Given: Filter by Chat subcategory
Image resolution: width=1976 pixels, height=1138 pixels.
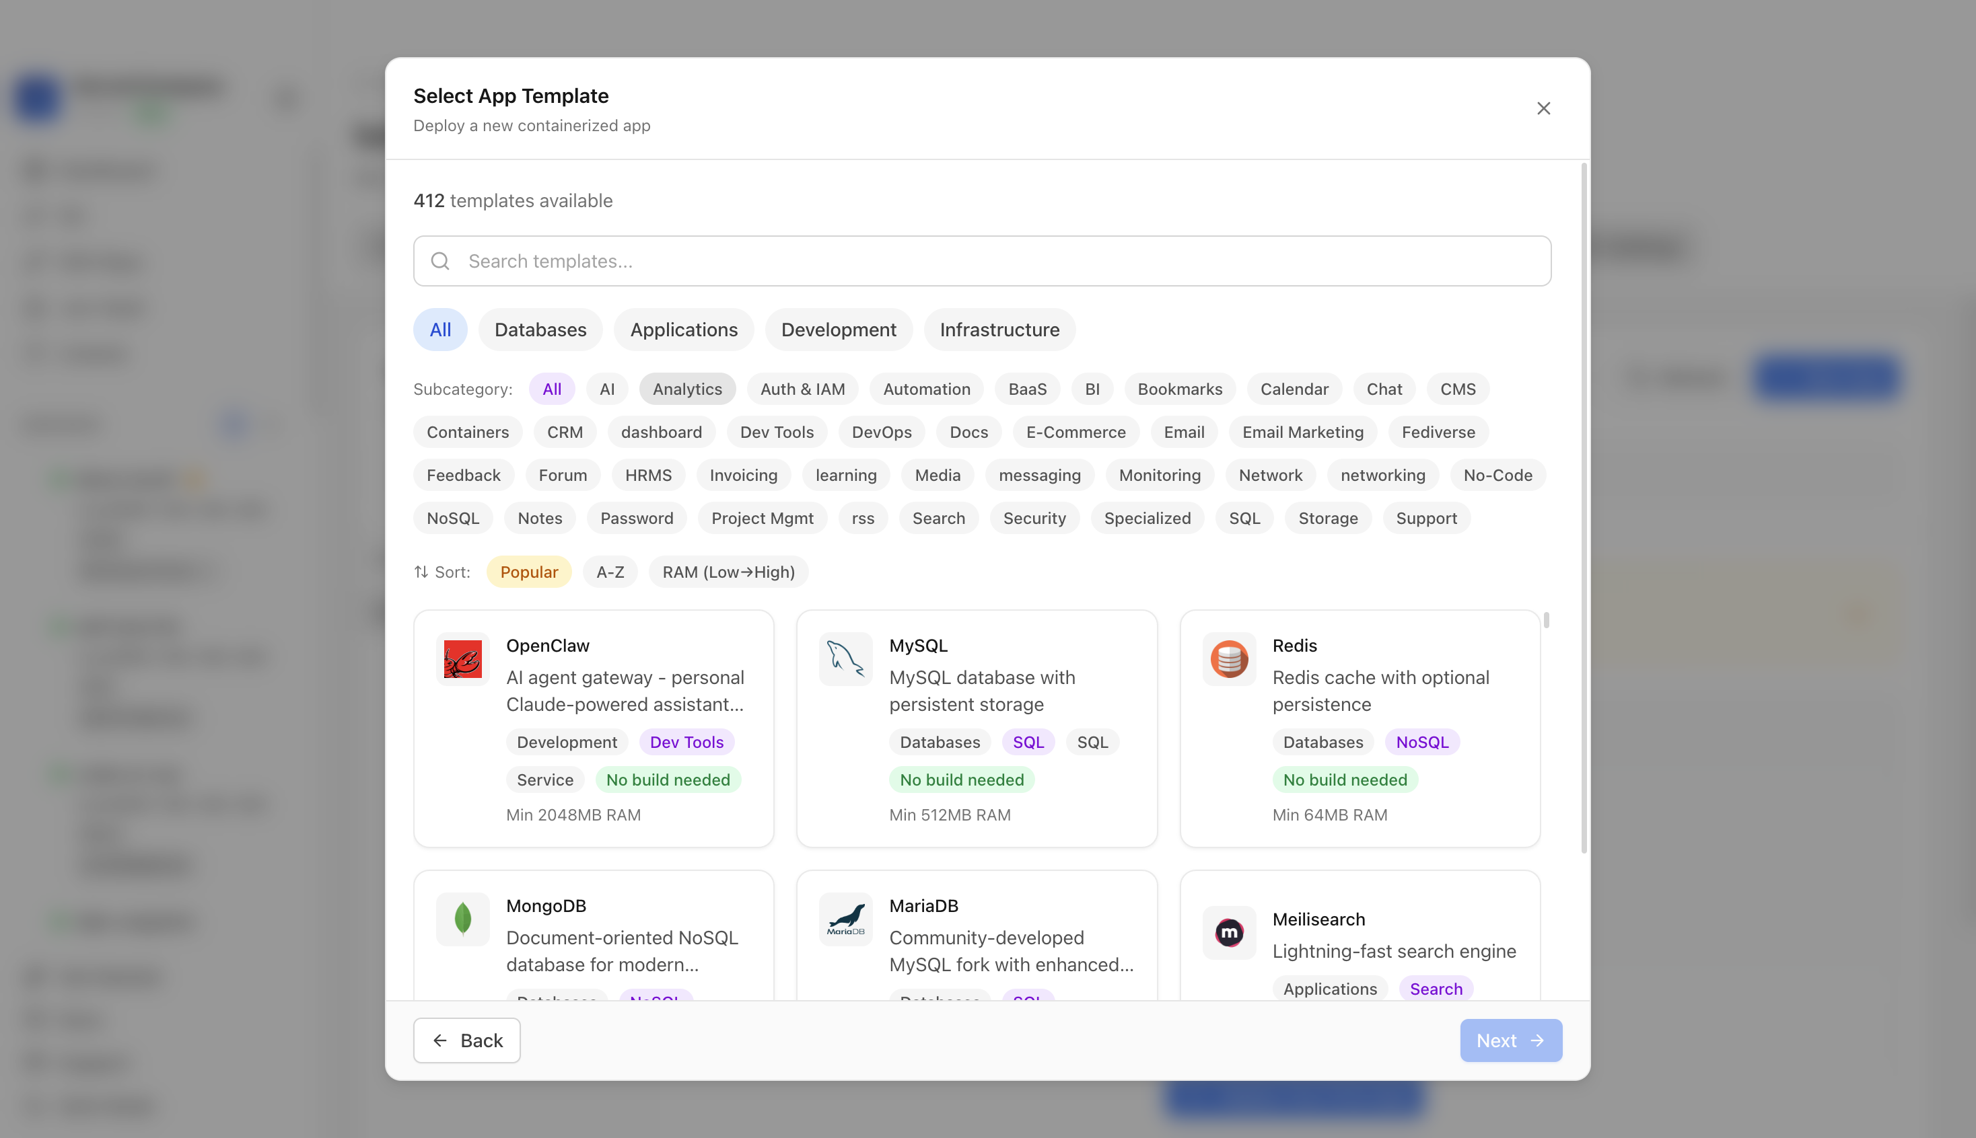Looking at the screenshot, I should pos(1384,389).
